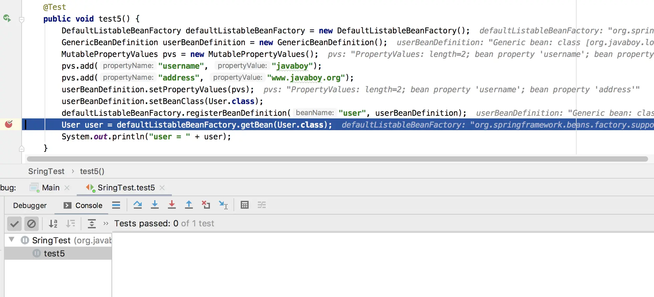Open the Evaluate Expression calculator icon
654x297 pixels.
point(245,205)
